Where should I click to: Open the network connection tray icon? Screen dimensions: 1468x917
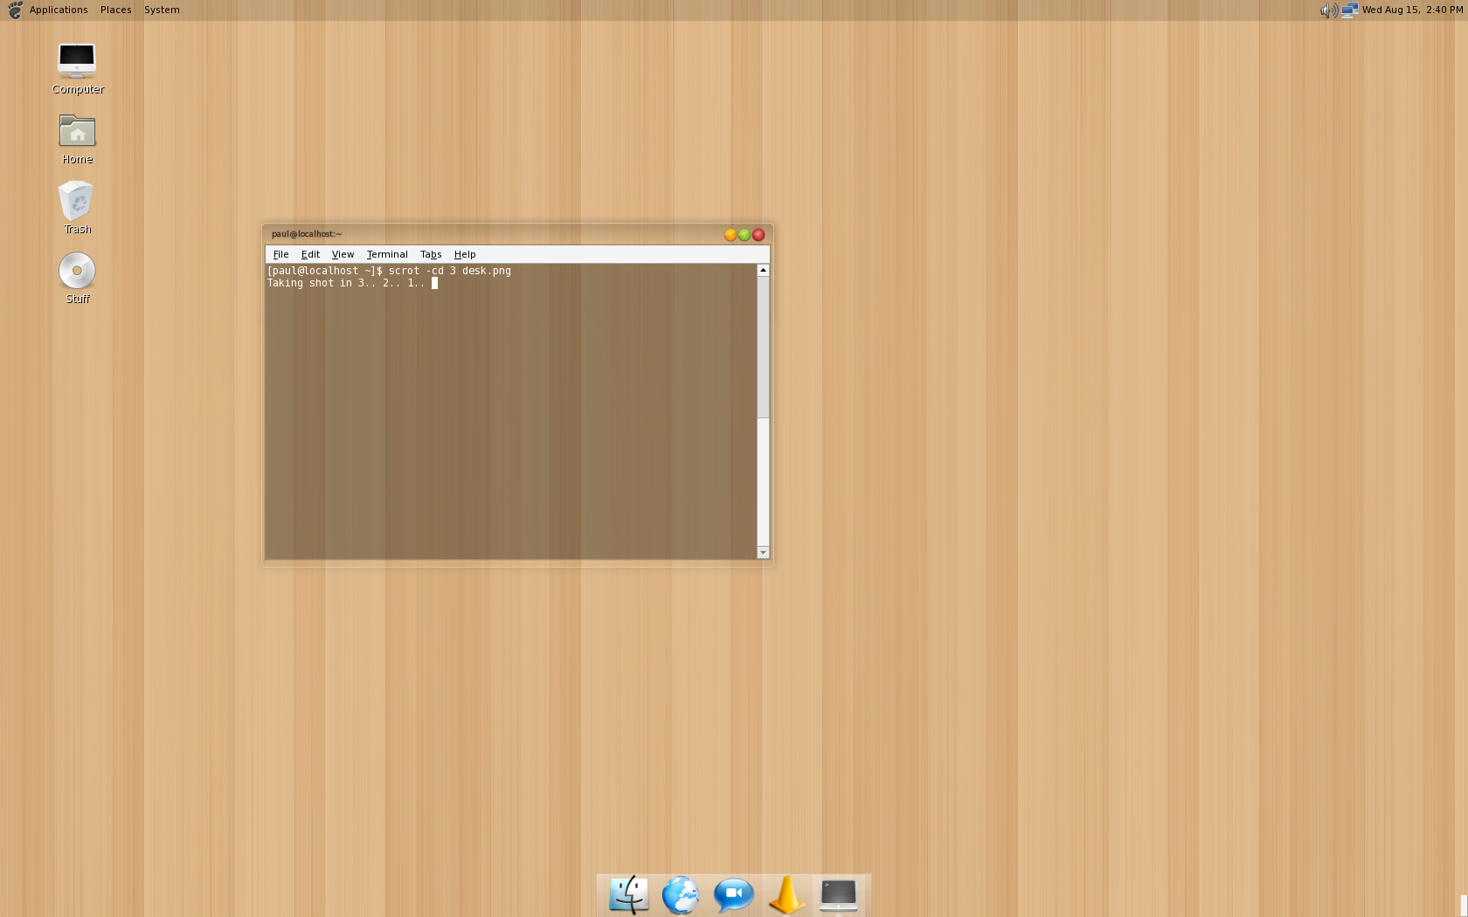click(x=1349, y=10)
